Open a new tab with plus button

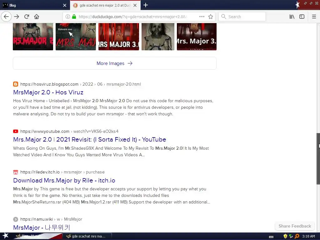[x=146, y=5]
